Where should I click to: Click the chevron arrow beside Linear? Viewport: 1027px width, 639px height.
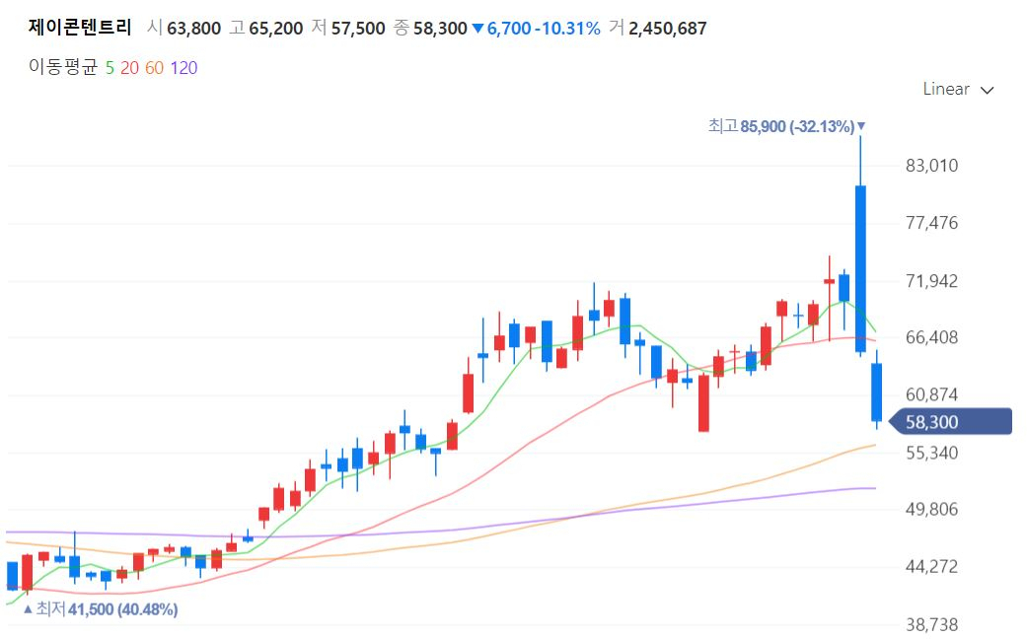click(988, 91)
